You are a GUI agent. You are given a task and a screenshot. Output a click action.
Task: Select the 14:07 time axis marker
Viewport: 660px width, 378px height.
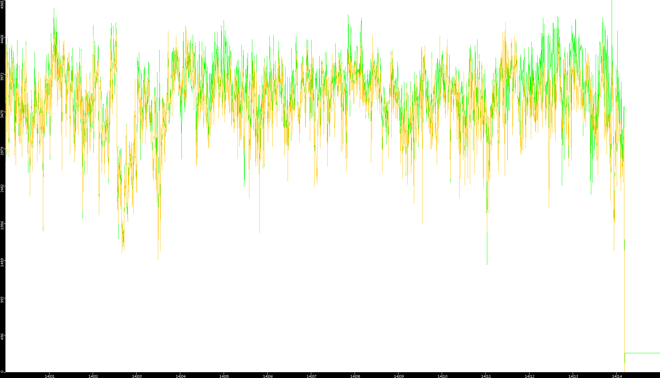pyautogui.click(x=311, y=376)
